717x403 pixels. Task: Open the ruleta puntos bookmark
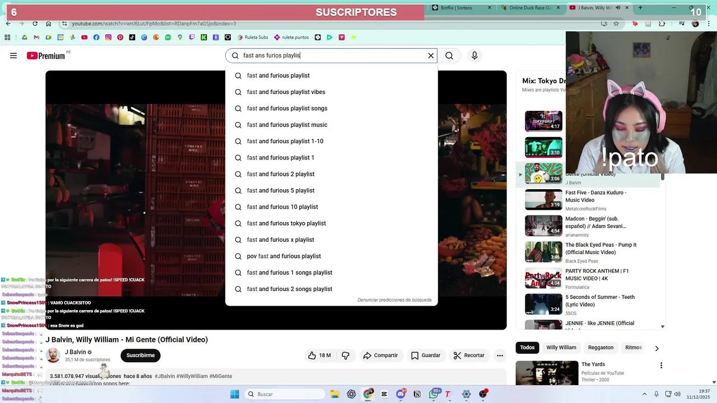click(x=291, y=38)
